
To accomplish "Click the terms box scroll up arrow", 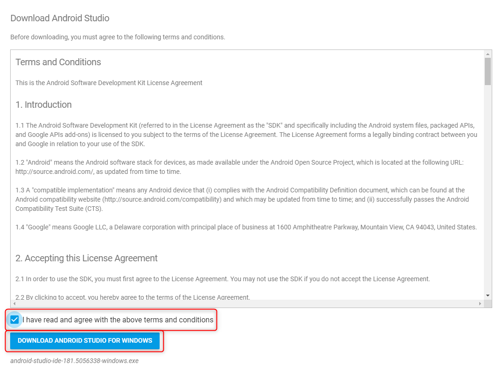I will pos(488,54).
